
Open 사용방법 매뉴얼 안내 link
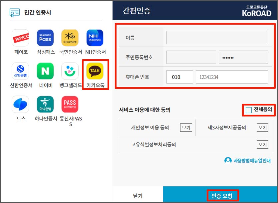[252, 161]
